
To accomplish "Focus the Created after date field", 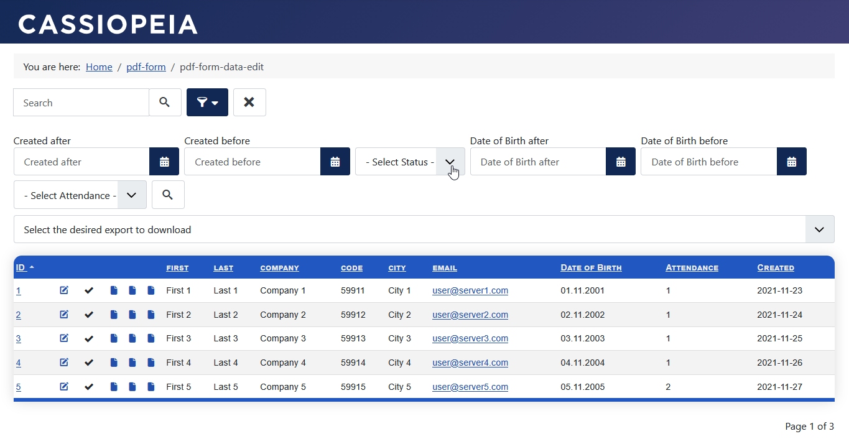I will [81, 162].
